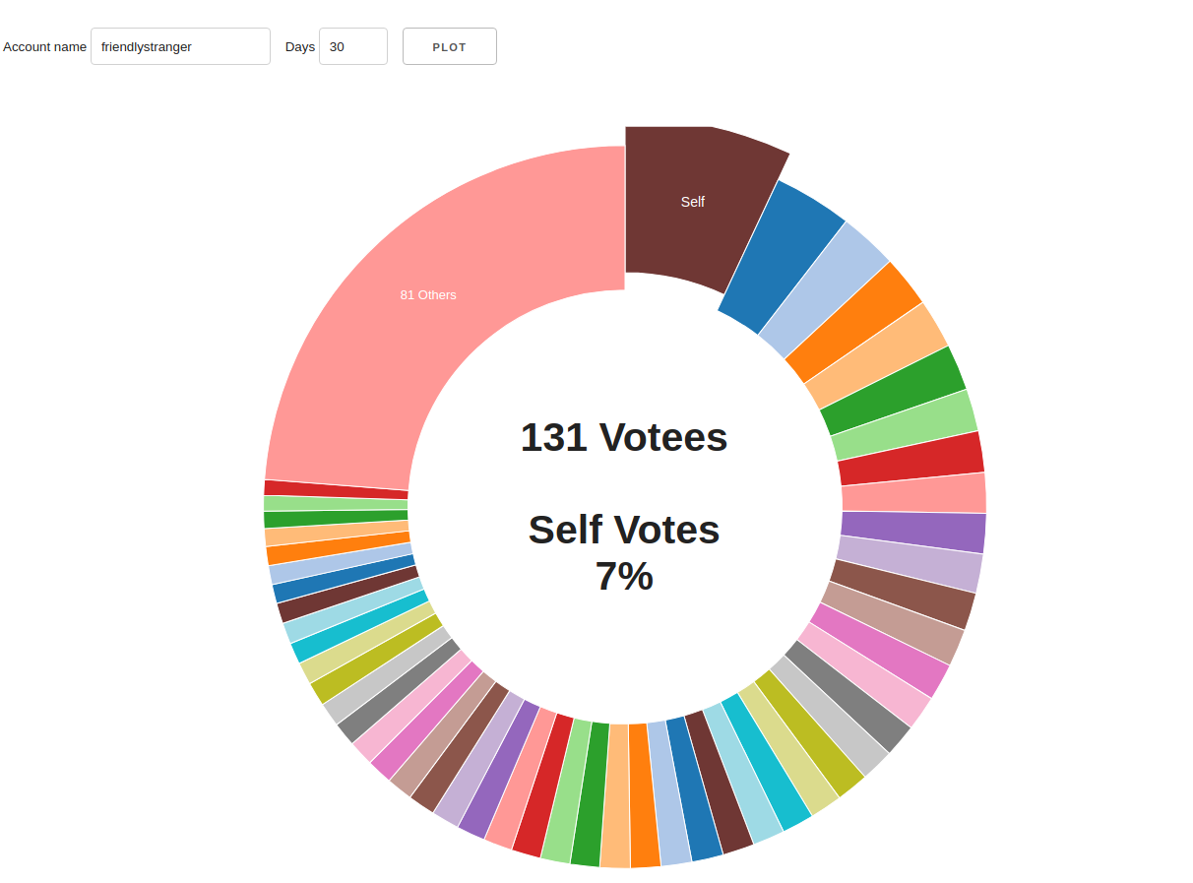Click the Self Votes 7% text
This screenshot has width=1193, height=883.
tap(624, 552)
